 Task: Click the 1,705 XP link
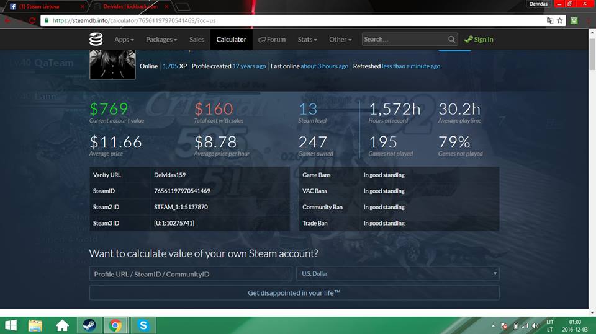point(170,66)
